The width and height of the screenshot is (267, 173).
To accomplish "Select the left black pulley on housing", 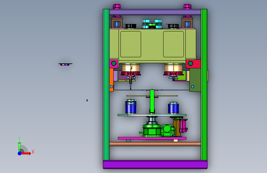I will [x=130, y=26].
